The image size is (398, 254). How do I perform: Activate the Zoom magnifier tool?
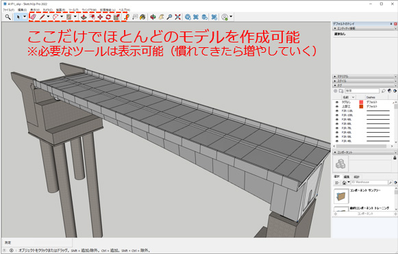(169, 16)
